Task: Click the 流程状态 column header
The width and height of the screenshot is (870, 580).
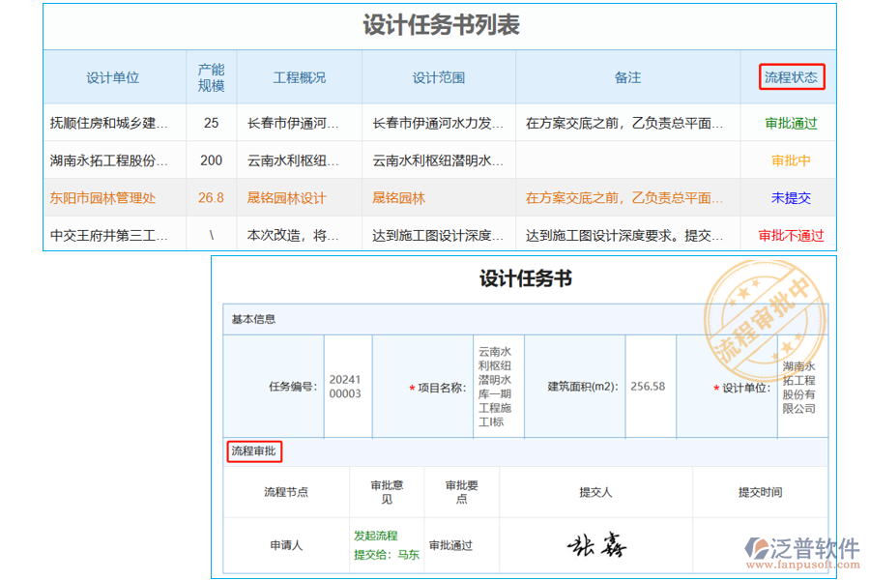Action: click(x=790, y=77)
